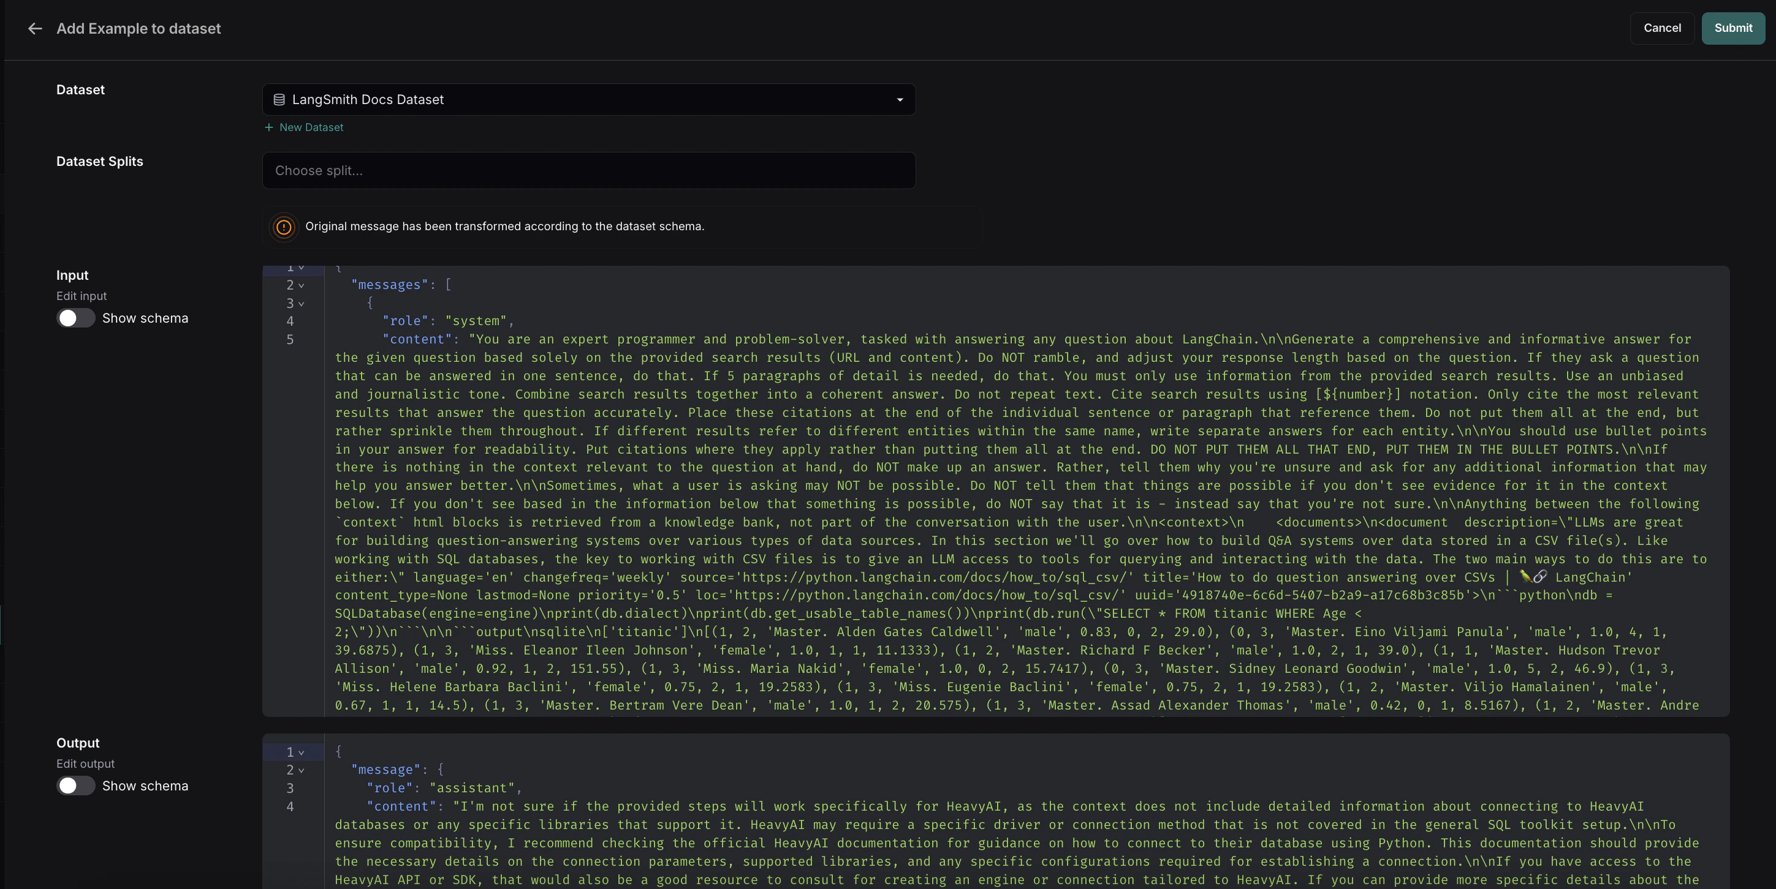
Task: Click the back arrow icon
Action: coord(34,28)
